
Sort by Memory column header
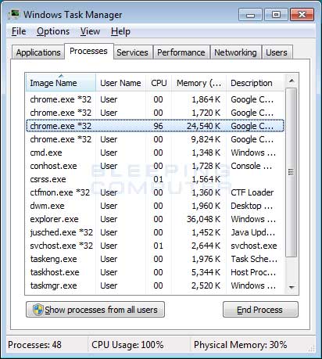199,83
